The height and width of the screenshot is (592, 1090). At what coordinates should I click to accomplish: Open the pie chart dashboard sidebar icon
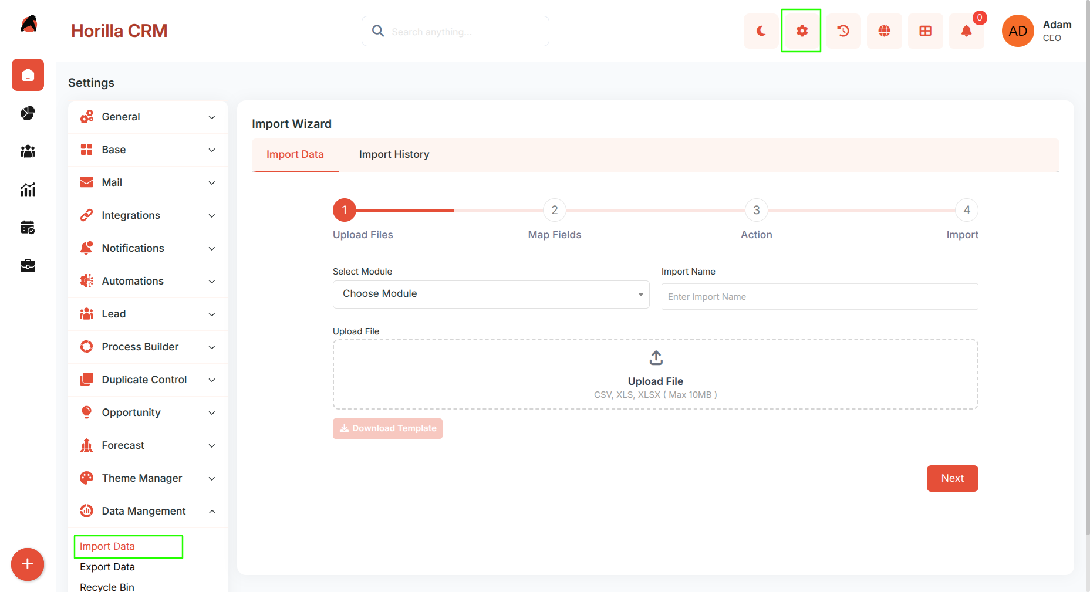[x=28, y=113]
